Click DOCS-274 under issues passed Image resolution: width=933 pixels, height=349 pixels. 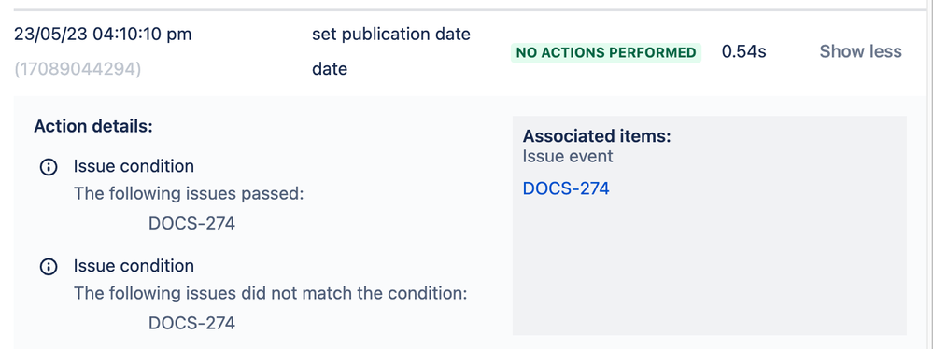pos(191,224)
